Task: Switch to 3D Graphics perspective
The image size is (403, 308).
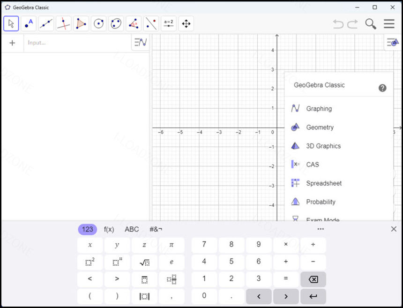Action: 339,146
